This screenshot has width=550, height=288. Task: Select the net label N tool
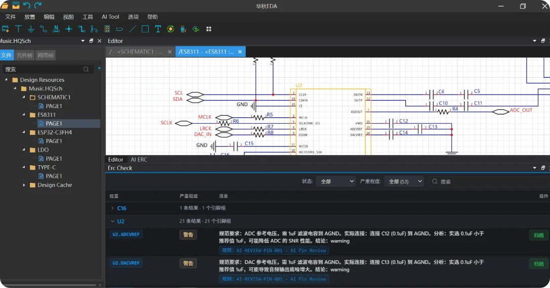56,29
